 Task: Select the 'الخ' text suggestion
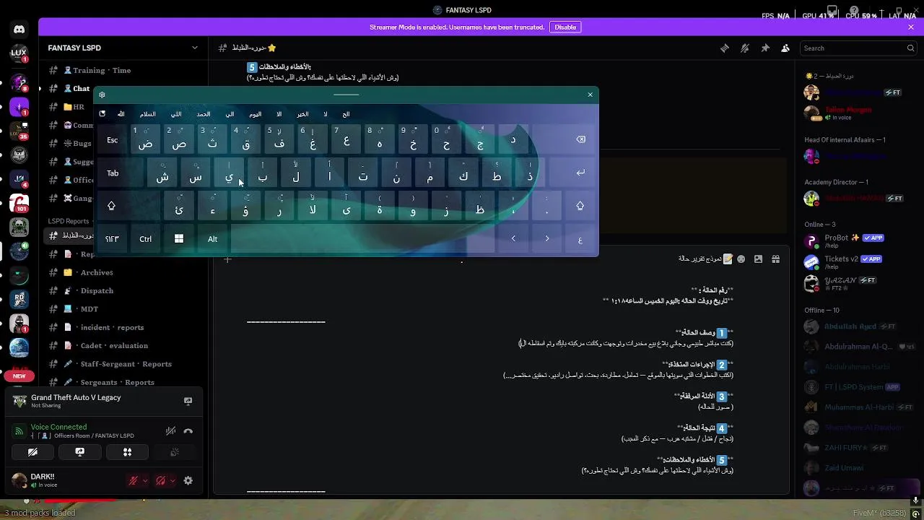click(x=346, y=114)
